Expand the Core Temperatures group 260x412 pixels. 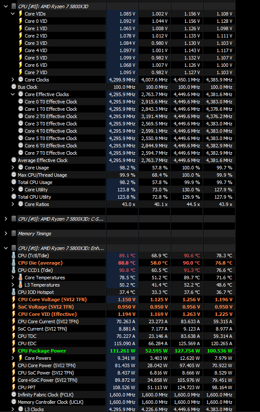coord(13,277)
